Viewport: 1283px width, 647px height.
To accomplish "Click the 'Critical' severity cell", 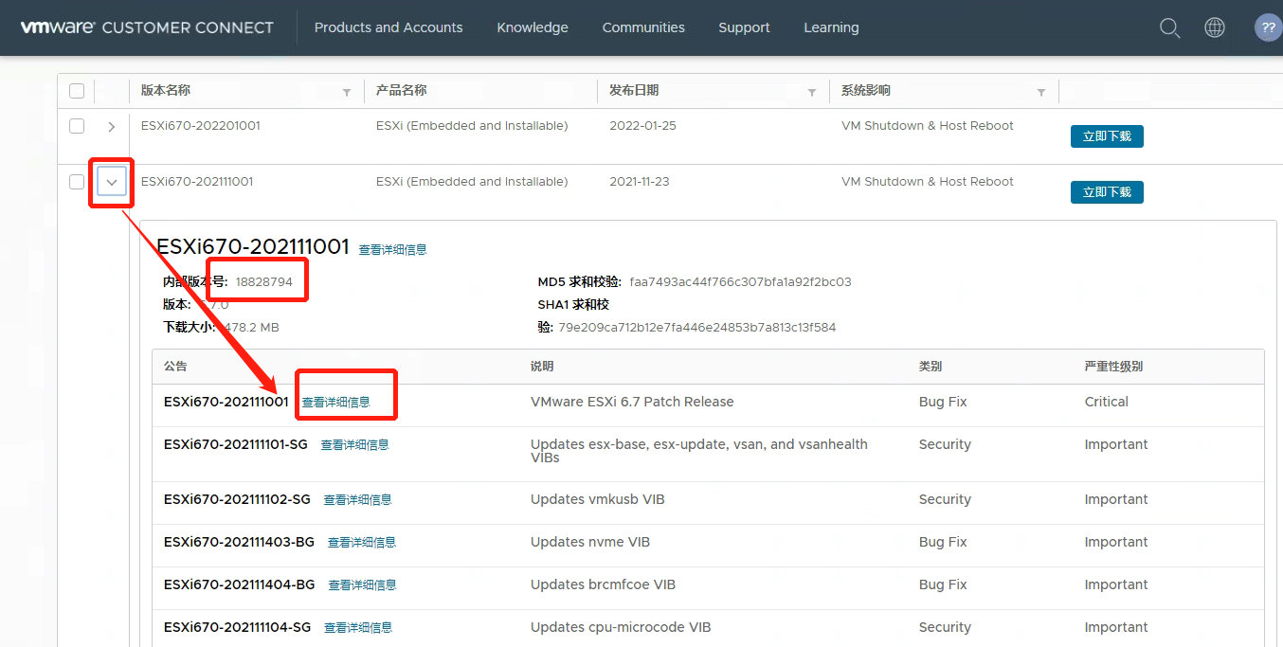I will (x=1107, y=402).
